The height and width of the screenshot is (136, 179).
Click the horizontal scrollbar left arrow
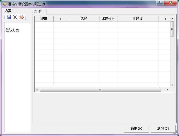point(37,90)
